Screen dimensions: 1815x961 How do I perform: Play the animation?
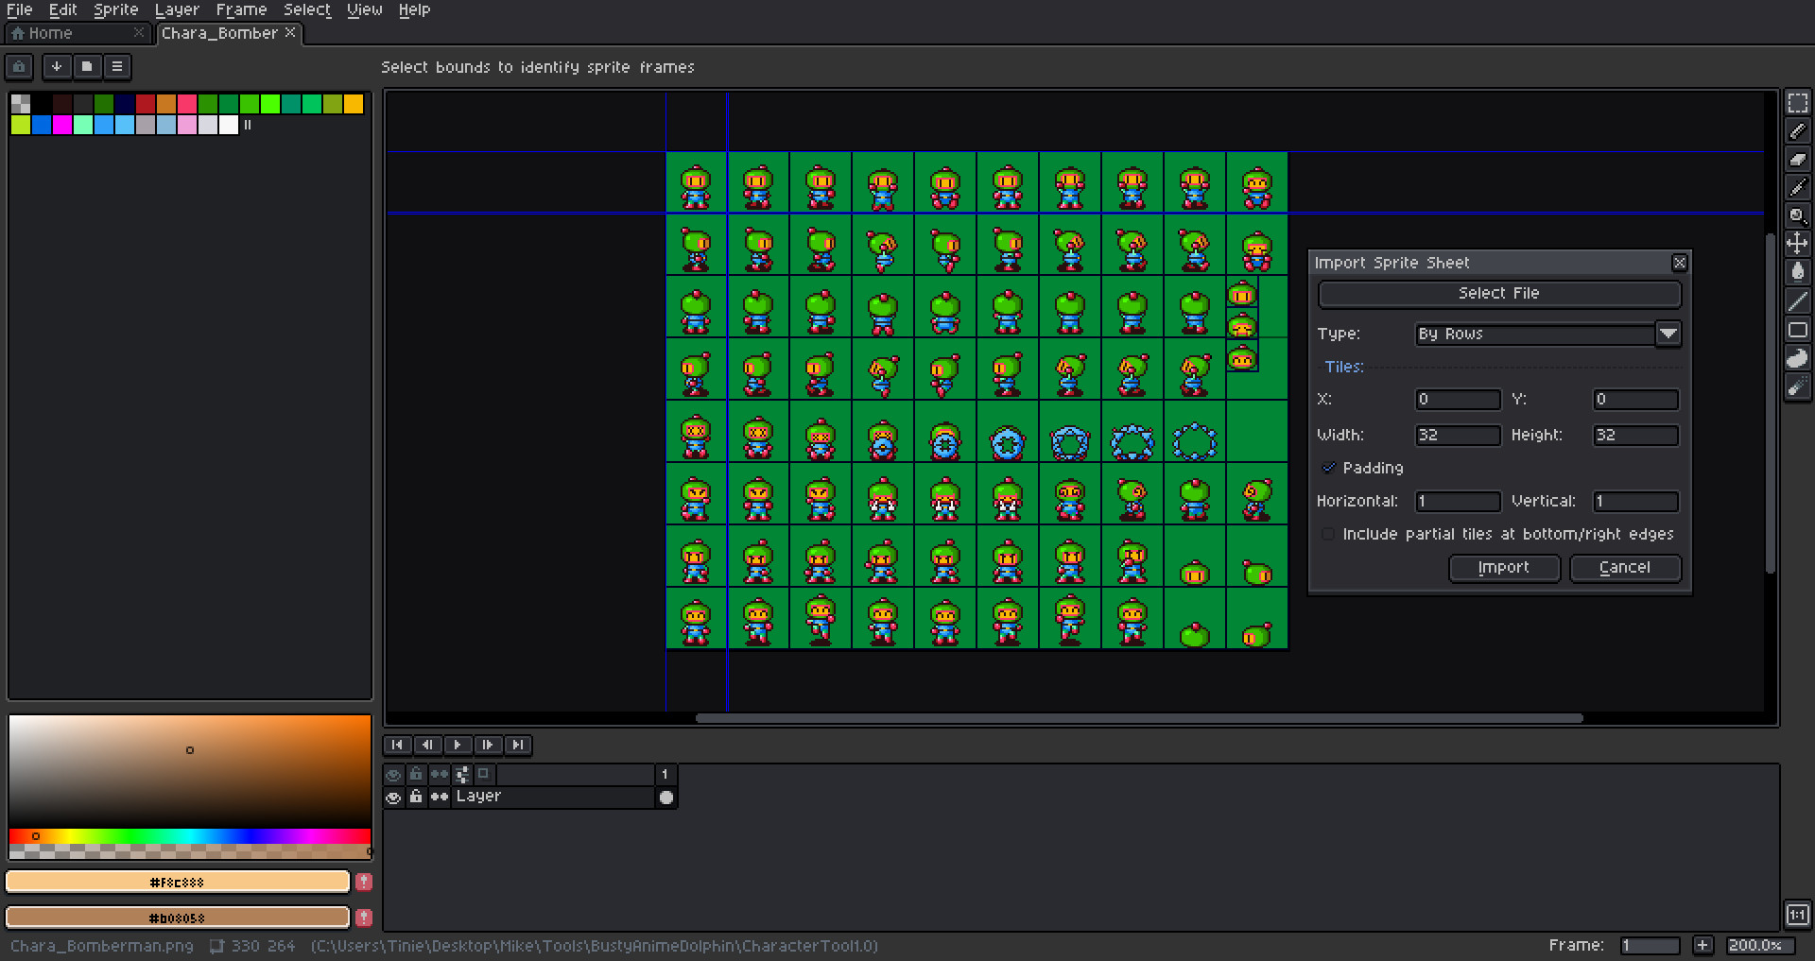458,746
